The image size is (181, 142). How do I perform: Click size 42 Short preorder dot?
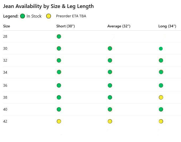[x=59, y=121]
